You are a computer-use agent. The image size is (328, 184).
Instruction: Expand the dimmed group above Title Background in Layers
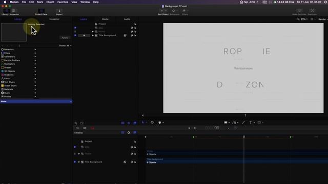[93, 32]
